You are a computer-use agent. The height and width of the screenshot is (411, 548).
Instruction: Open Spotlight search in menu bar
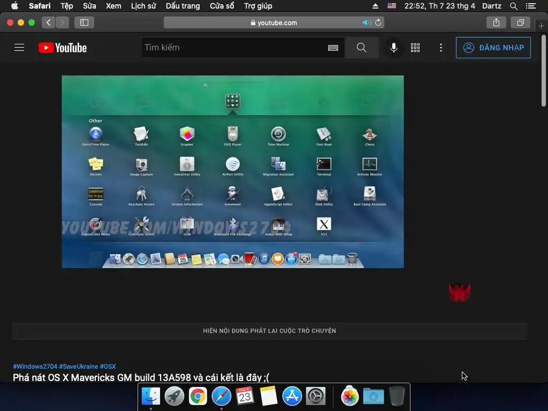point(514,6)
